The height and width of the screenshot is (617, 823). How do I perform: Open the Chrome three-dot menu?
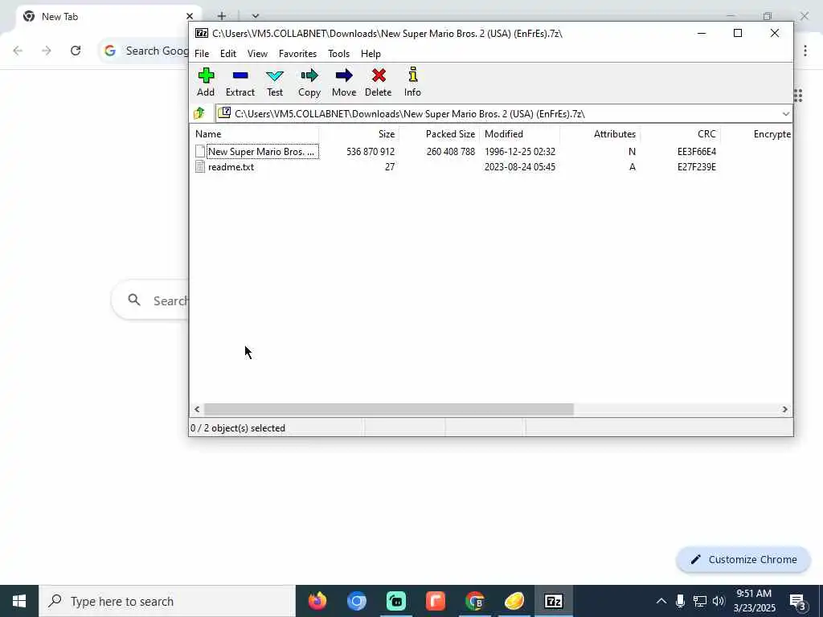click(x=805, y=51)
